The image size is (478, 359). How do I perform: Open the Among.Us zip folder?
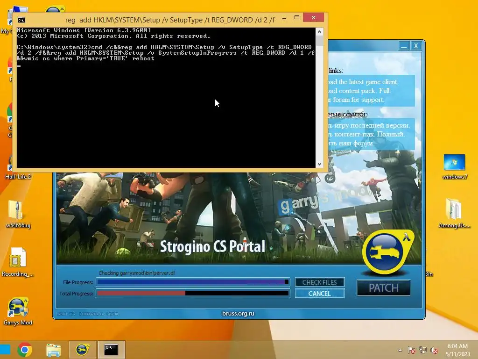tap(455, 213)
